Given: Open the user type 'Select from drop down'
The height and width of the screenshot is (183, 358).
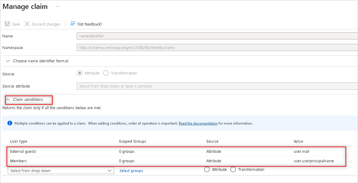Looking at the screenshot, I should 61,171.
